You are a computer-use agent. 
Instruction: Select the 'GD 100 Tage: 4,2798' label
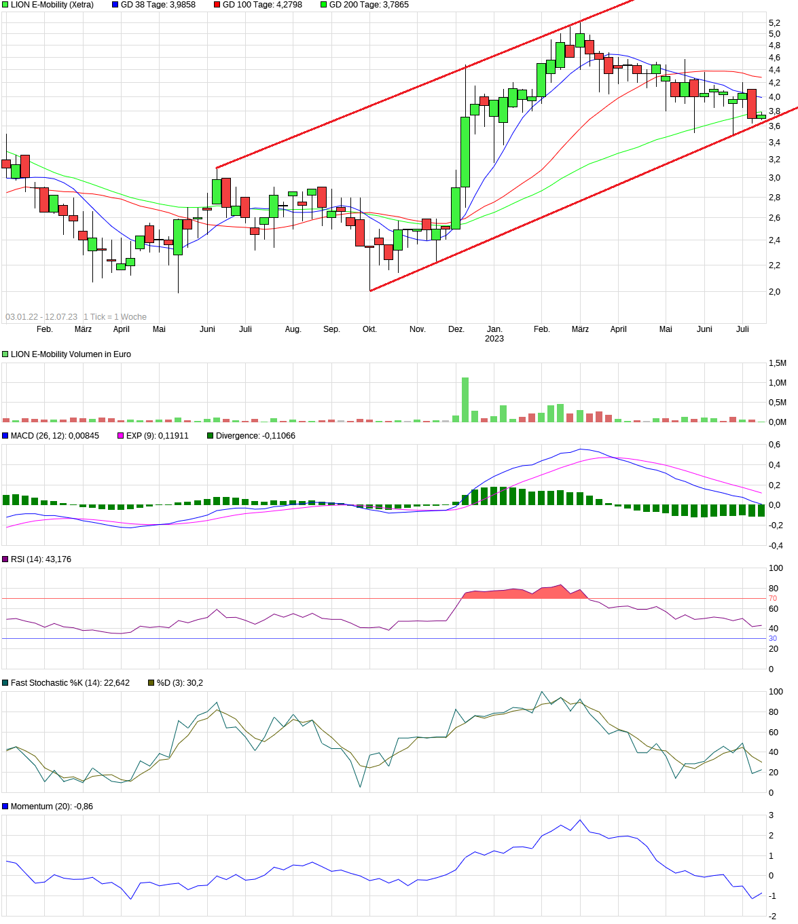pyautogui.click(x=262, y=5)
